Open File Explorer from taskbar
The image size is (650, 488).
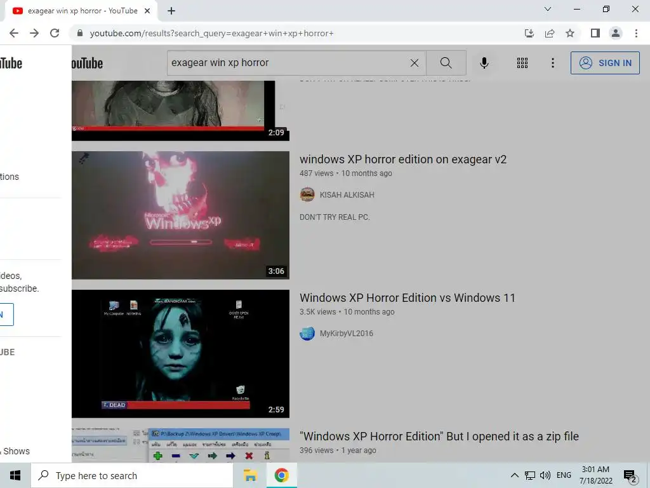coord(250,475)
